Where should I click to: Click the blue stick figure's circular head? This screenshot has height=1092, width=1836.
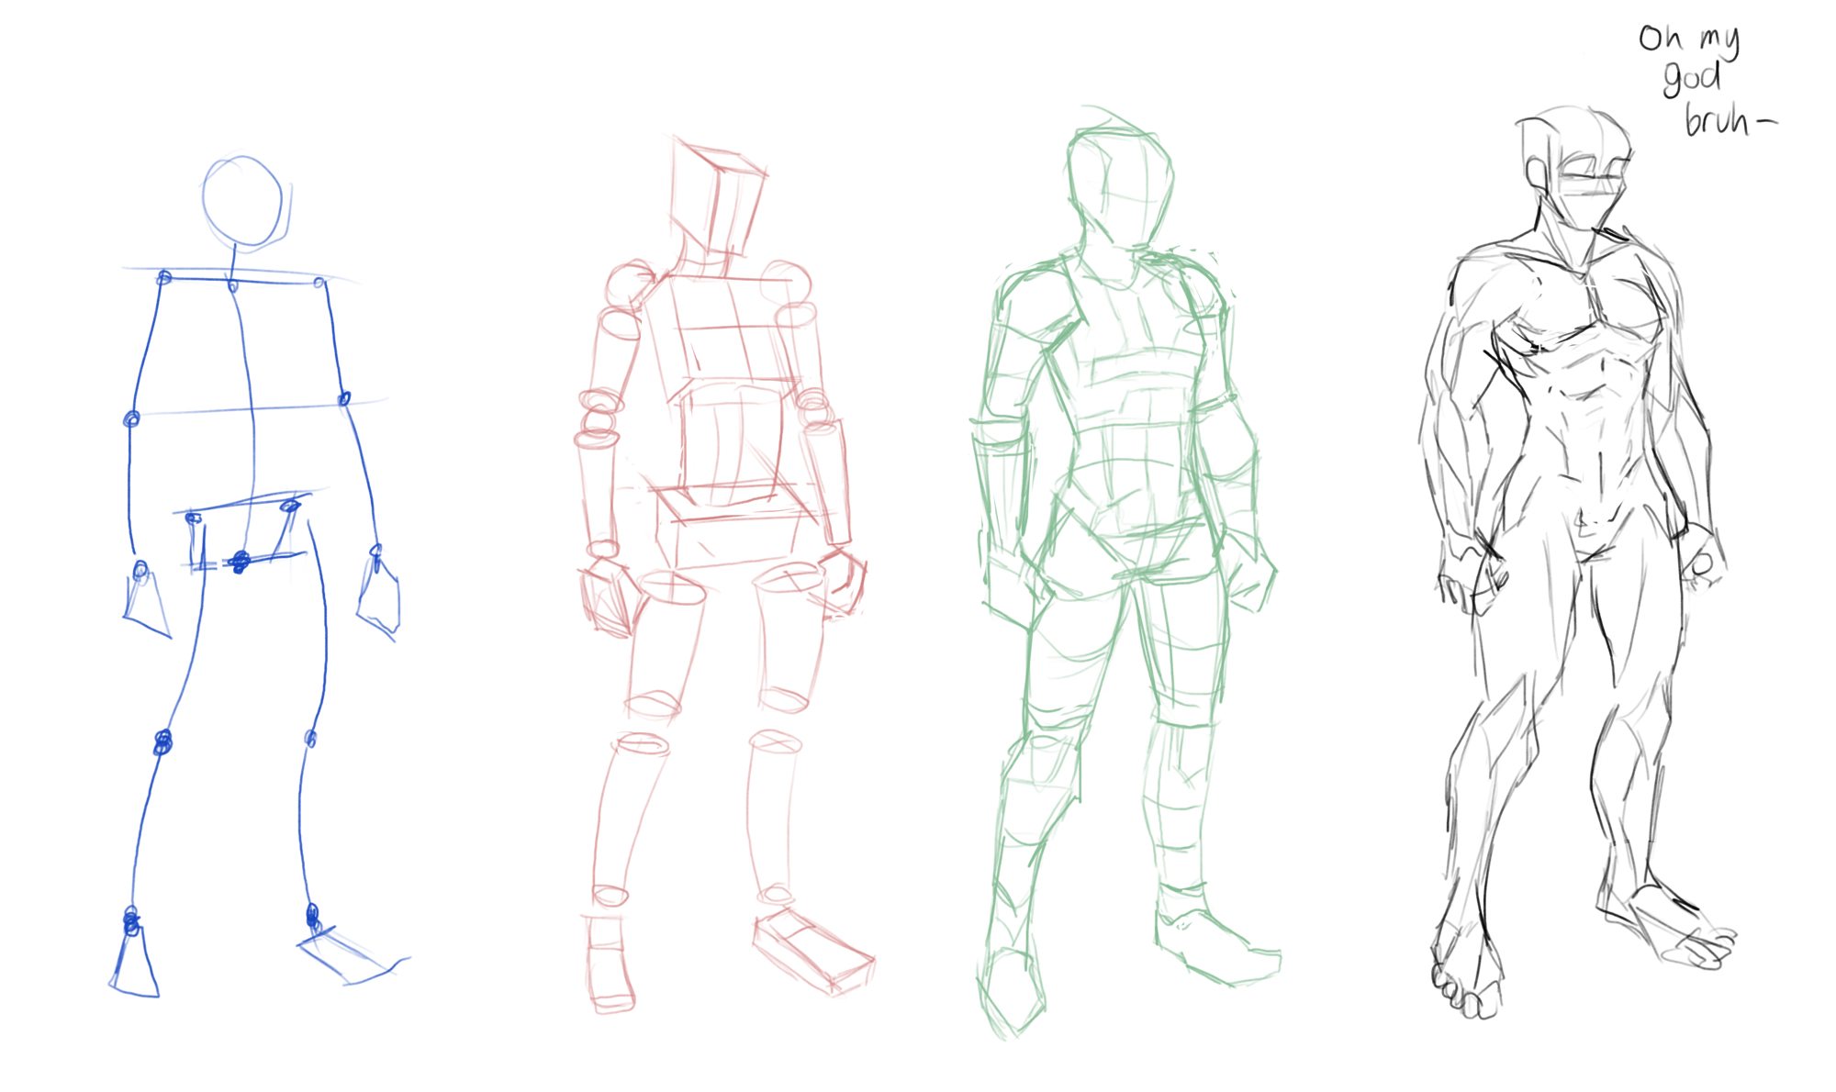point(242,202)
